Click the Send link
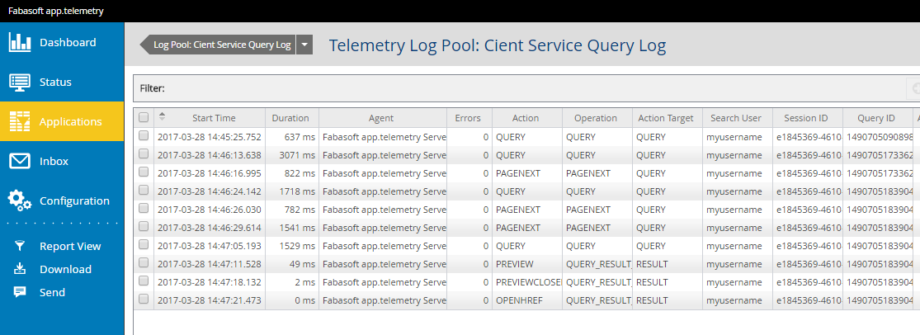This screenshot has height=335, width=920. (52, 292)
